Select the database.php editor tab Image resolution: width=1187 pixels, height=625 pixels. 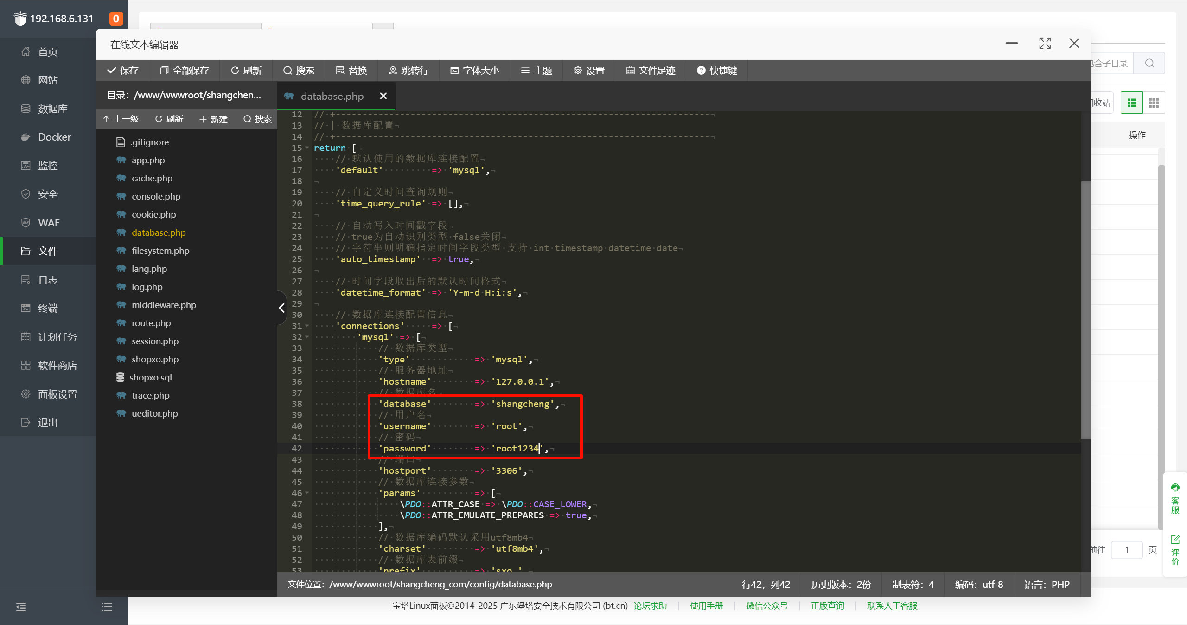[x=332, y=96]
